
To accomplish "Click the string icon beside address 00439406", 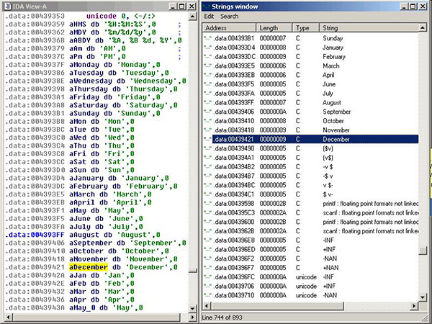I will [x=208, y=112].
